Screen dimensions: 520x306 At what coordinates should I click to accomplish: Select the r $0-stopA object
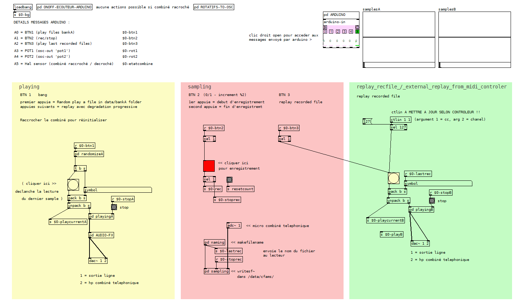123,199
